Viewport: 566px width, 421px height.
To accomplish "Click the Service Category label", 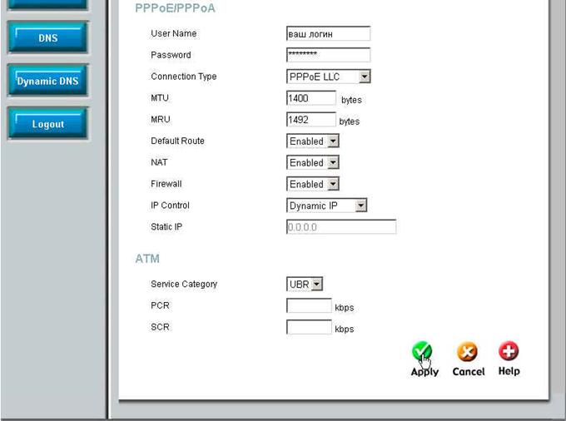I will pos(184,284).
